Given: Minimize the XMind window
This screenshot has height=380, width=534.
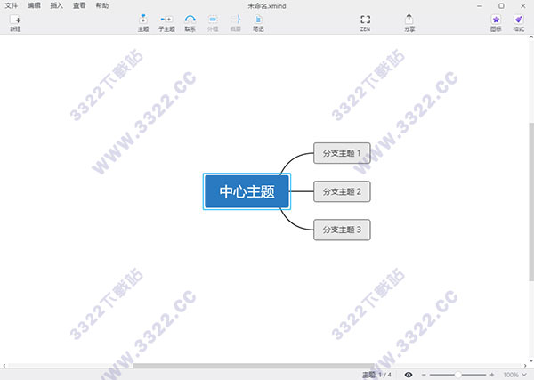Looking at the screenshot, I should point(480,6).
